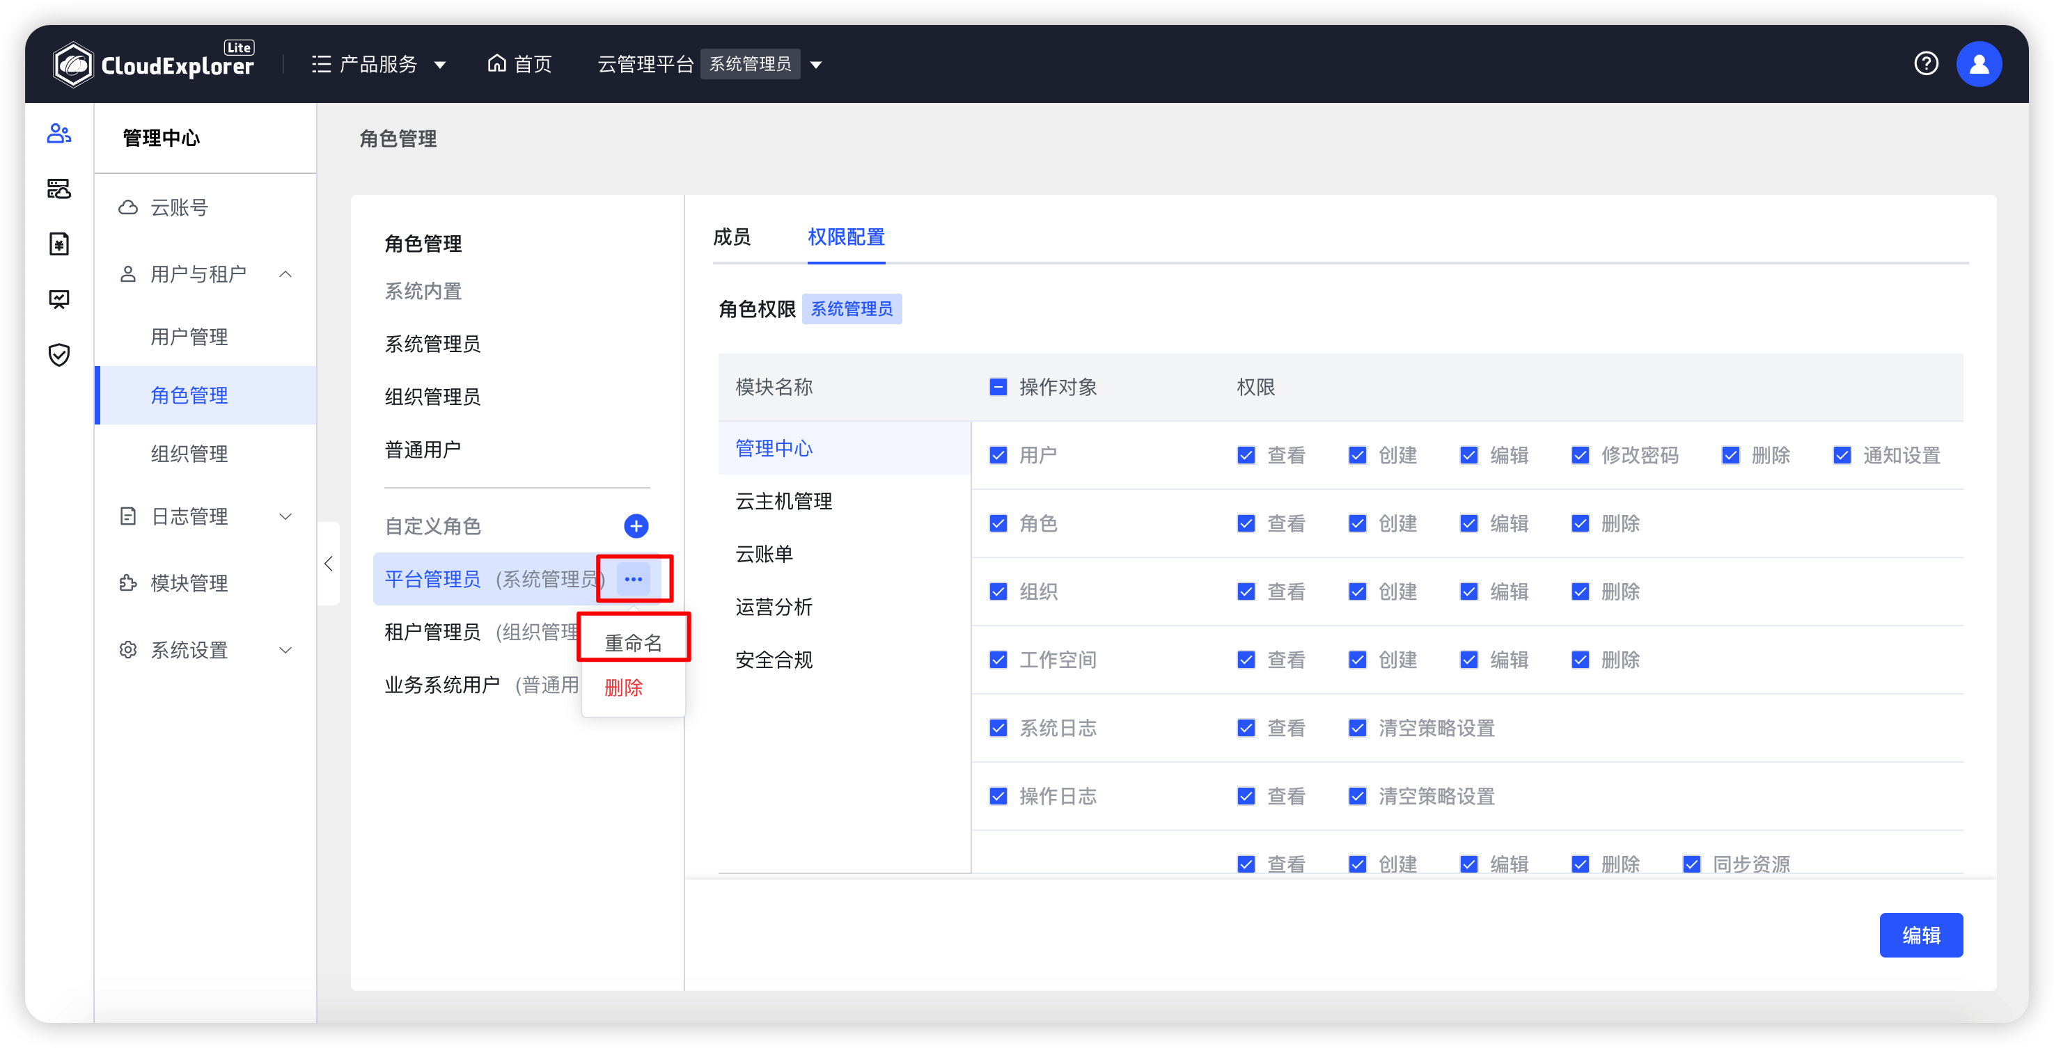This screenshot has height=1048, width=2054.
Task: Collapse the 用户与租户 menu group
Action: pos(285,274)
